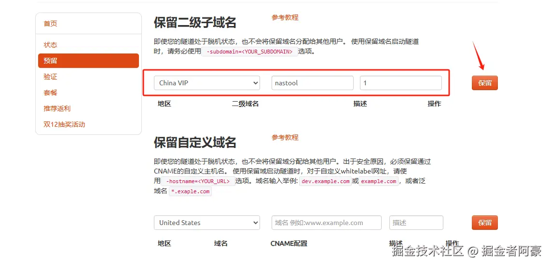Open the 首页 sidebar item
The image size is (550, 266).
(x=50, y=24)
